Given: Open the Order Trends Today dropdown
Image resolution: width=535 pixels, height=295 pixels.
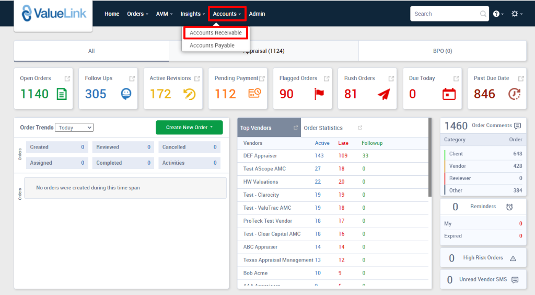Looking at the screenshot, I should [74, 127].
